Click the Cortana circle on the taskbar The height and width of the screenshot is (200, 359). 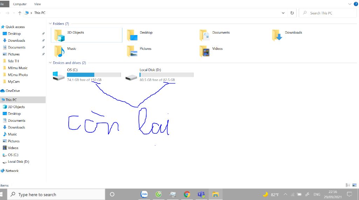(x=112, y=194)
